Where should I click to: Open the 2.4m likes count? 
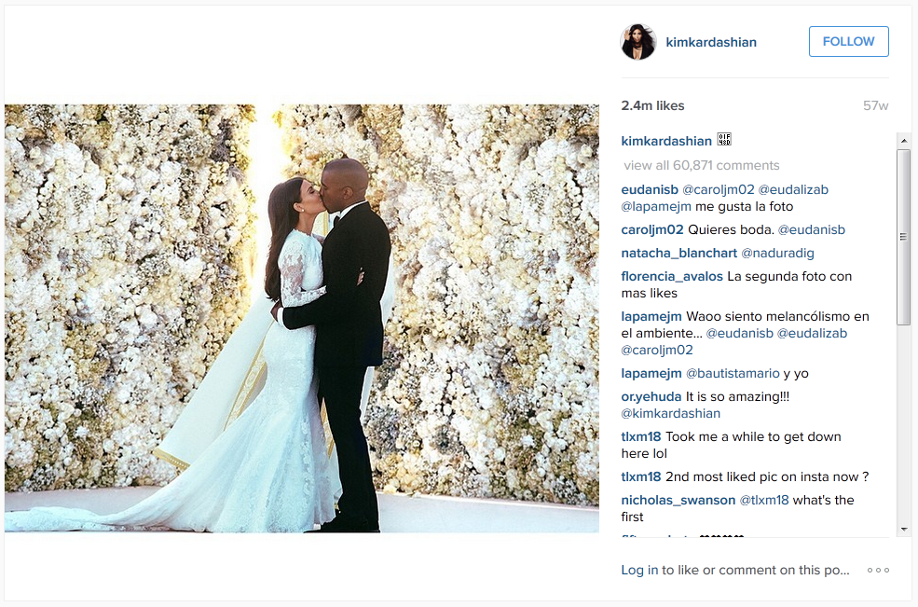652,106
